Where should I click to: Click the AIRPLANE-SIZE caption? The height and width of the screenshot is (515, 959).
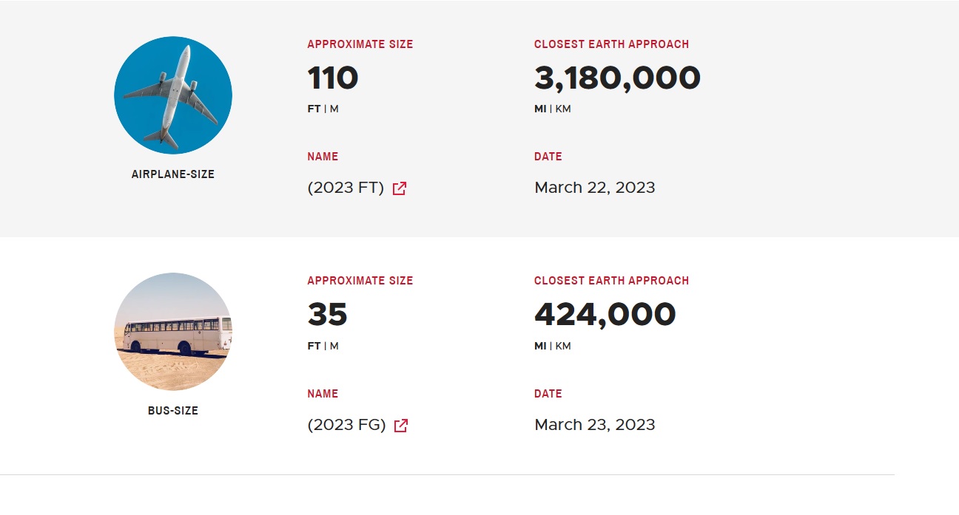point(173,174)
